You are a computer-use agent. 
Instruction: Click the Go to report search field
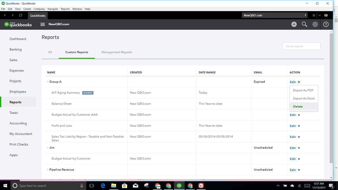[x=301, y=46]
